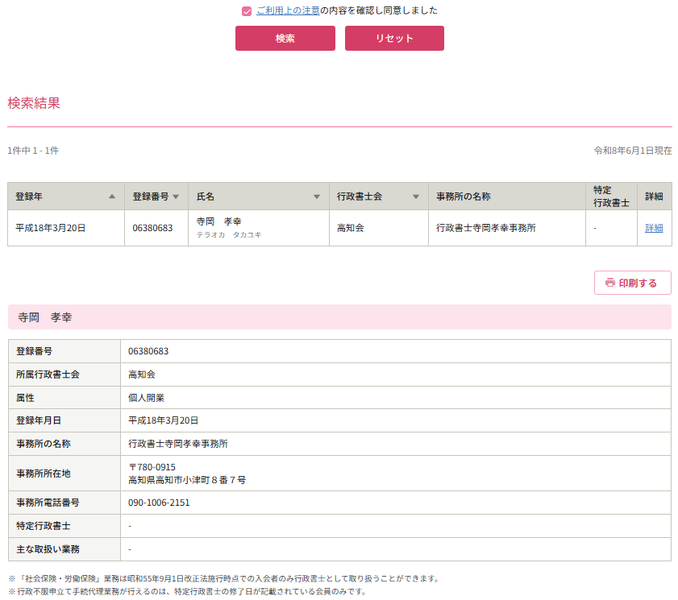
Task: Select 行政書士寺岡孝幸事務所 in detail table
Action: point(177,444)
